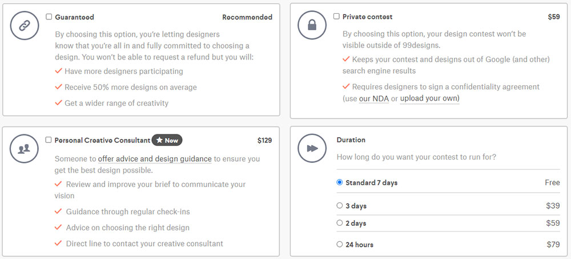Select the Standard 7 days radio button
The image size is (571, 259).
[340, 182]
